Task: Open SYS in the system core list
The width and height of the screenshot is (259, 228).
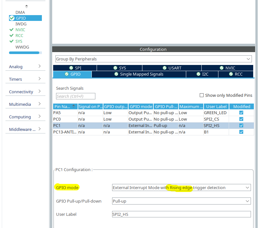Action: pyautogui.click(x=19, y=41)
